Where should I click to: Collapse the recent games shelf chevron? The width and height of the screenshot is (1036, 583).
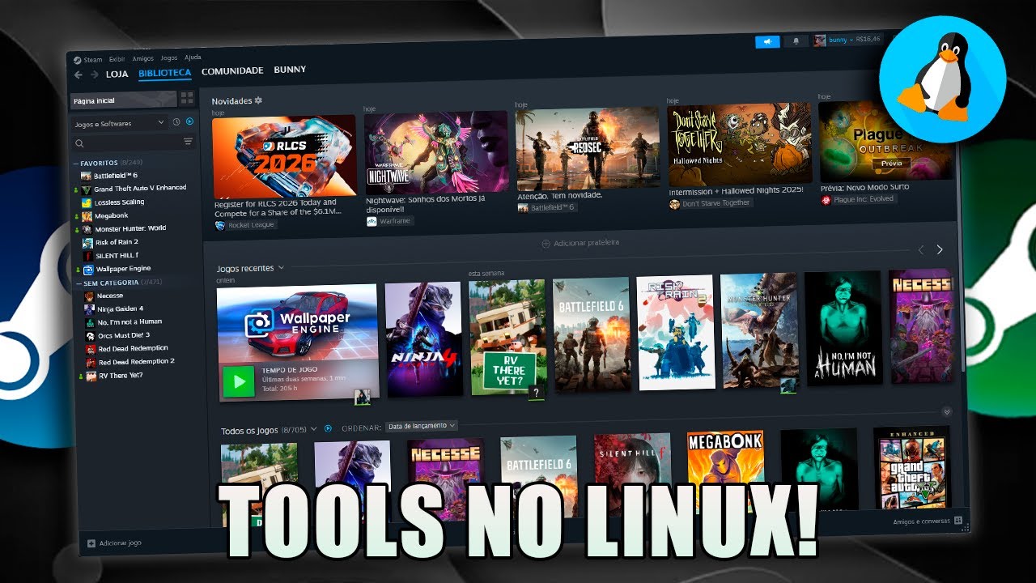click(x=947, y=411)
